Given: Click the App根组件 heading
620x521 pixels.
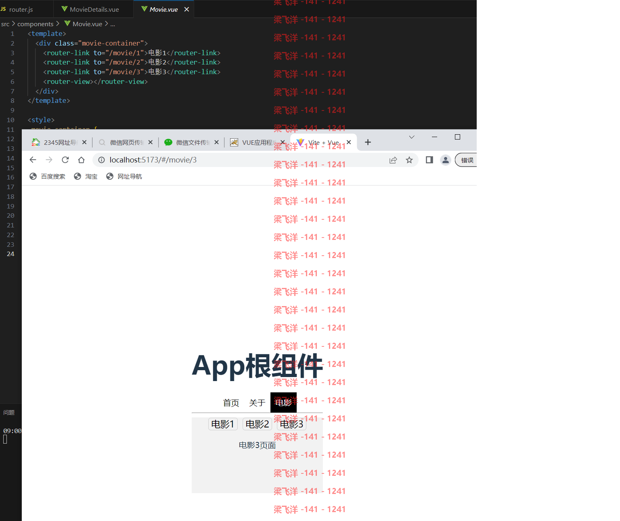Looking at the screenshot, I should (257, 366).
